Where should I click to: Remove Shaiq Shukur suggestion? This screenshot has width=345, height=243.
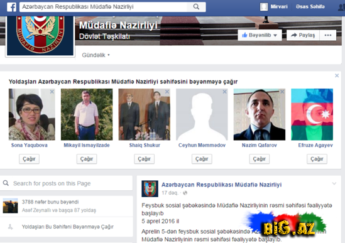pyautogui.click(x=167, y=92)
